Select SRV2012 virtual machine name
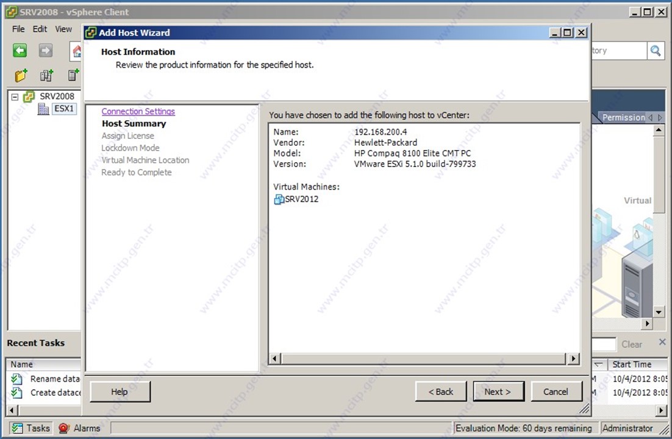 302,199
